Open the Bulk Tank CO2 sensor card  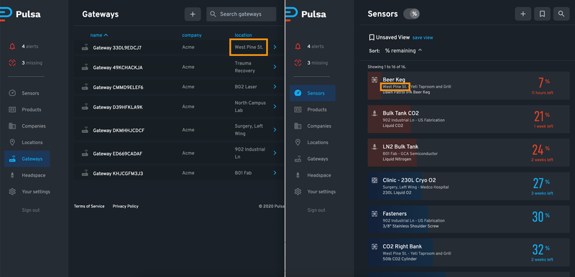pyautogui.click(x=469, y=119)
